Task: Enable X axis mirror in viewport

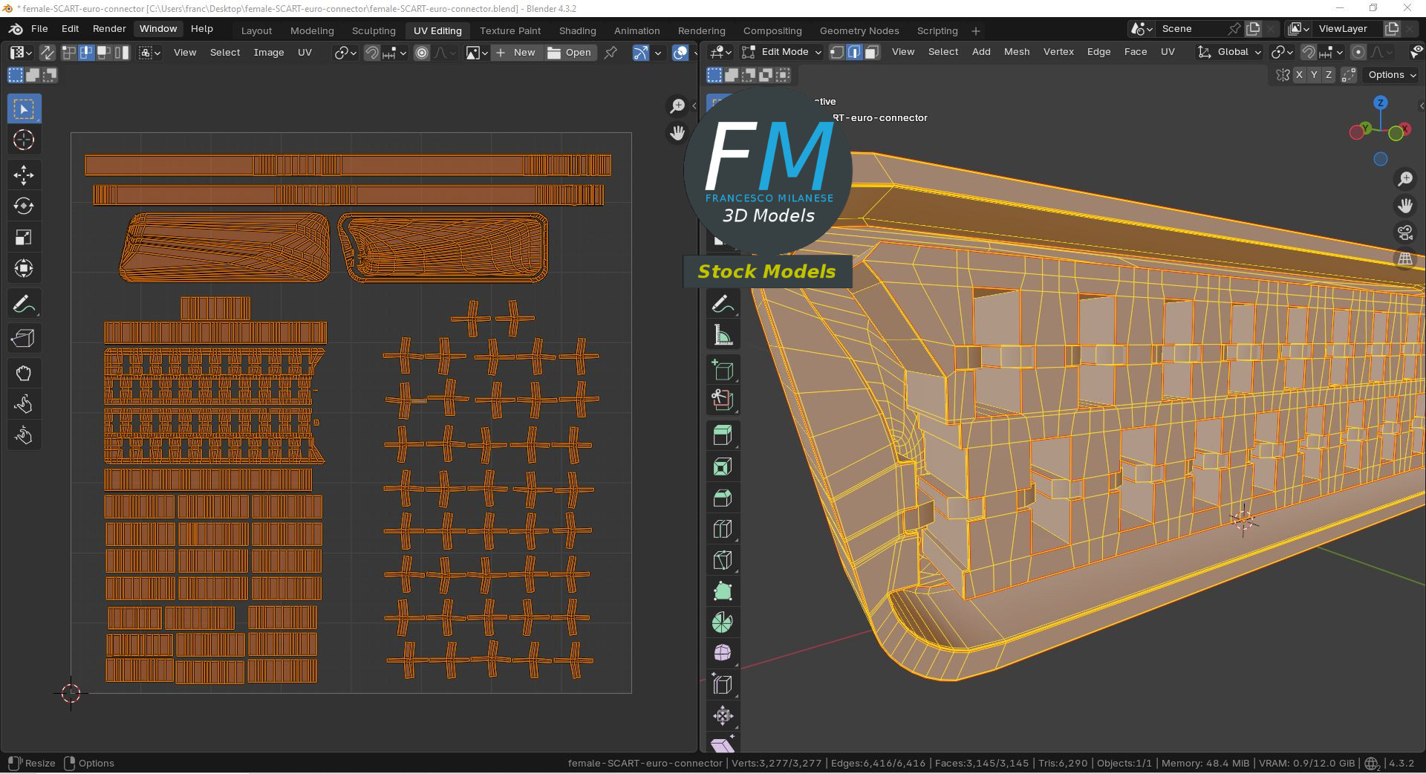Action: [1299, 75]
